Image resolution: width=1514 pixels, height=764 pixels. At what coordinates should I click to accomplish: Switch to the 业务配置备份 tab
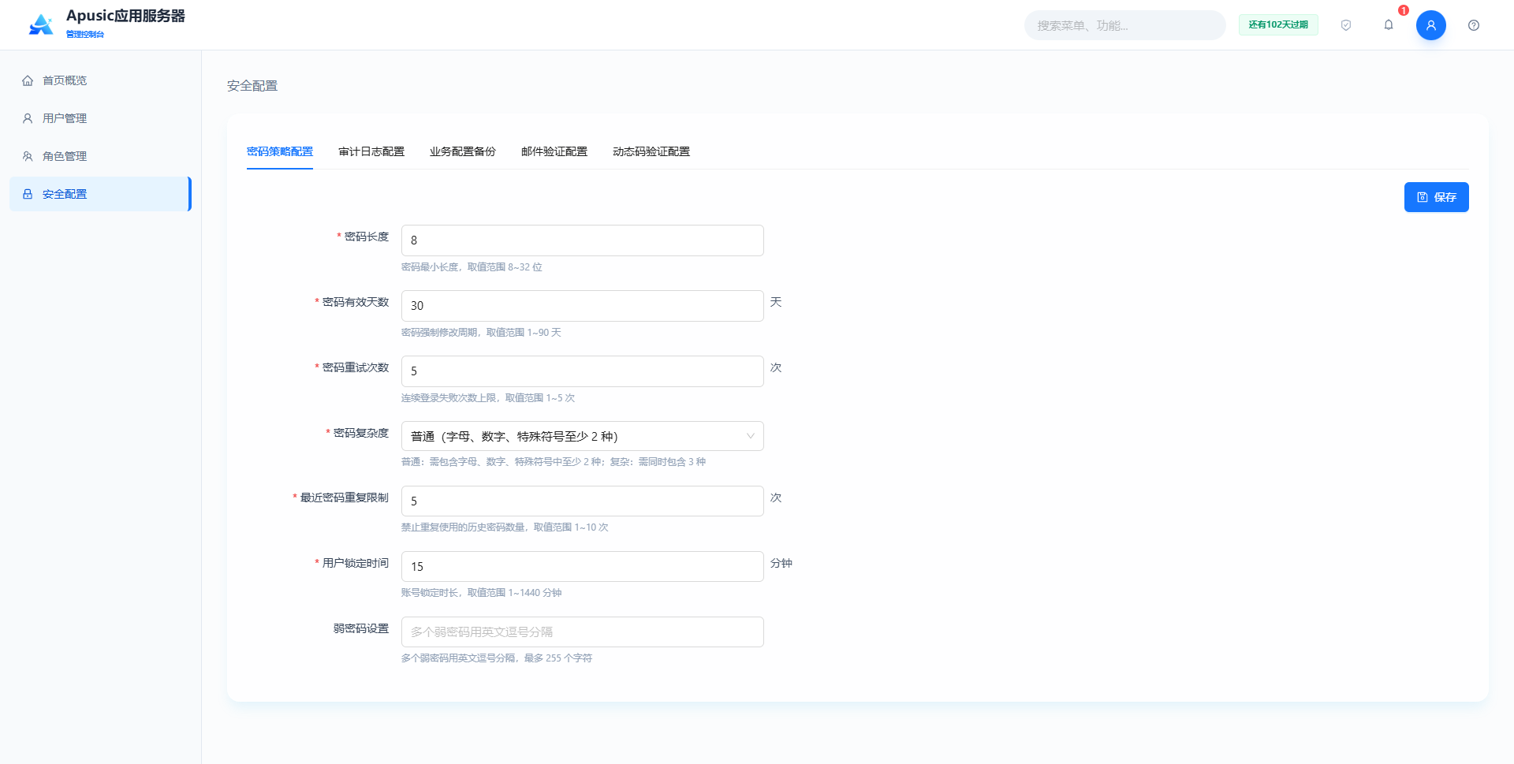(x=463, y=151)
